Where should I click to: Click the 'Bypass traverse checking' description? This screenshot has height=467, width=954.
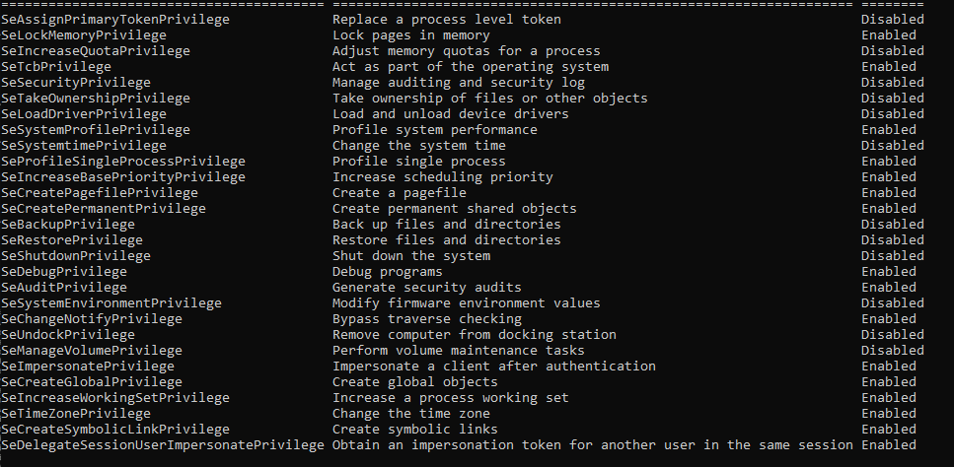pyautogui.click(x=426, y=319)
